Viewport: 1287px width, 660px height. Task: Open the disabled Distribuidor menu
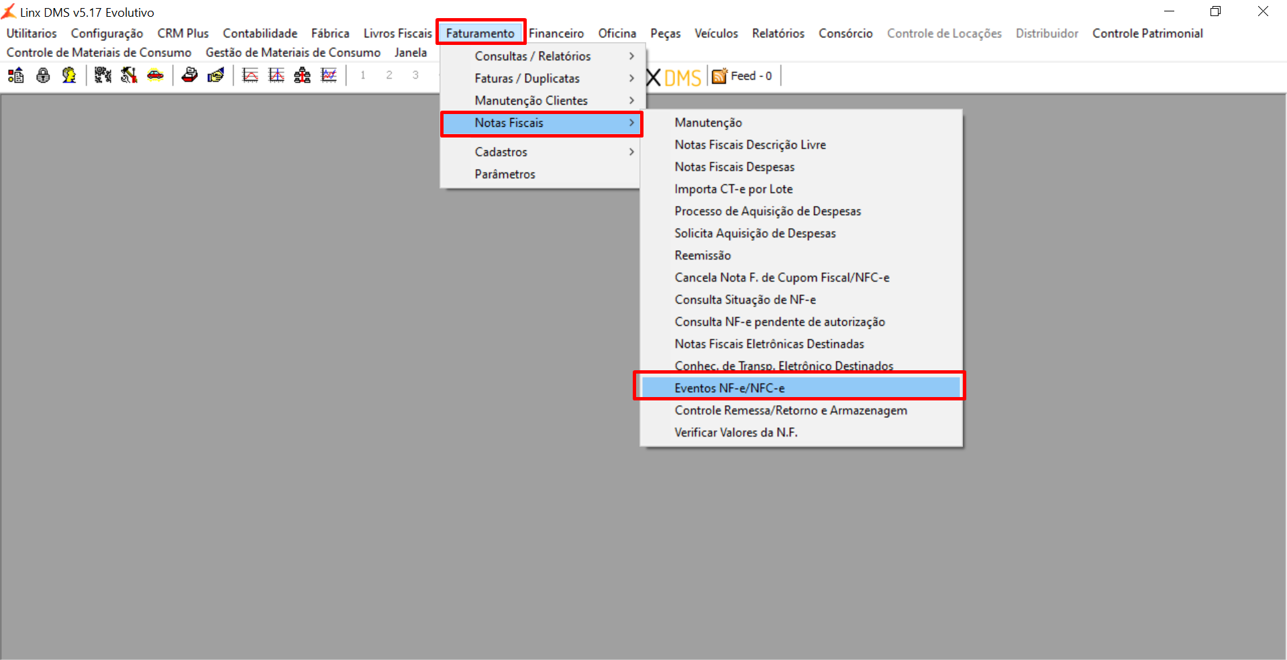1047,34
